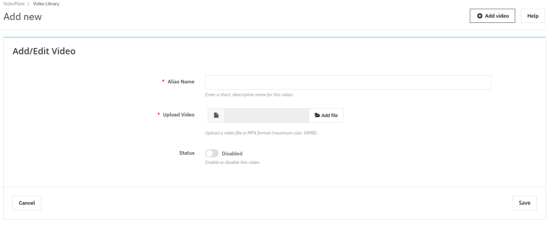547x225 pixels.
Task: Click folder icon on Add file
Action: coord(317,115)
